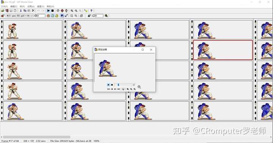273x143 pixels.
Task: Open the File (F) menu
Action: point(4,6)
